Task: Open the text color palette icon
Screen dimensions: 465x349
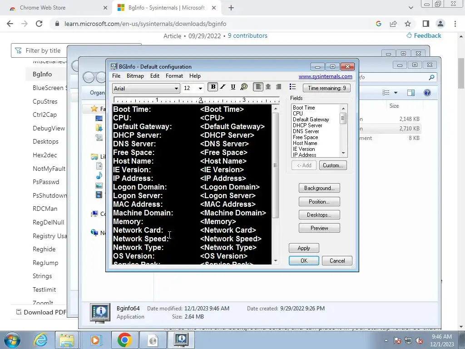Action: click(x=244, y=87)
